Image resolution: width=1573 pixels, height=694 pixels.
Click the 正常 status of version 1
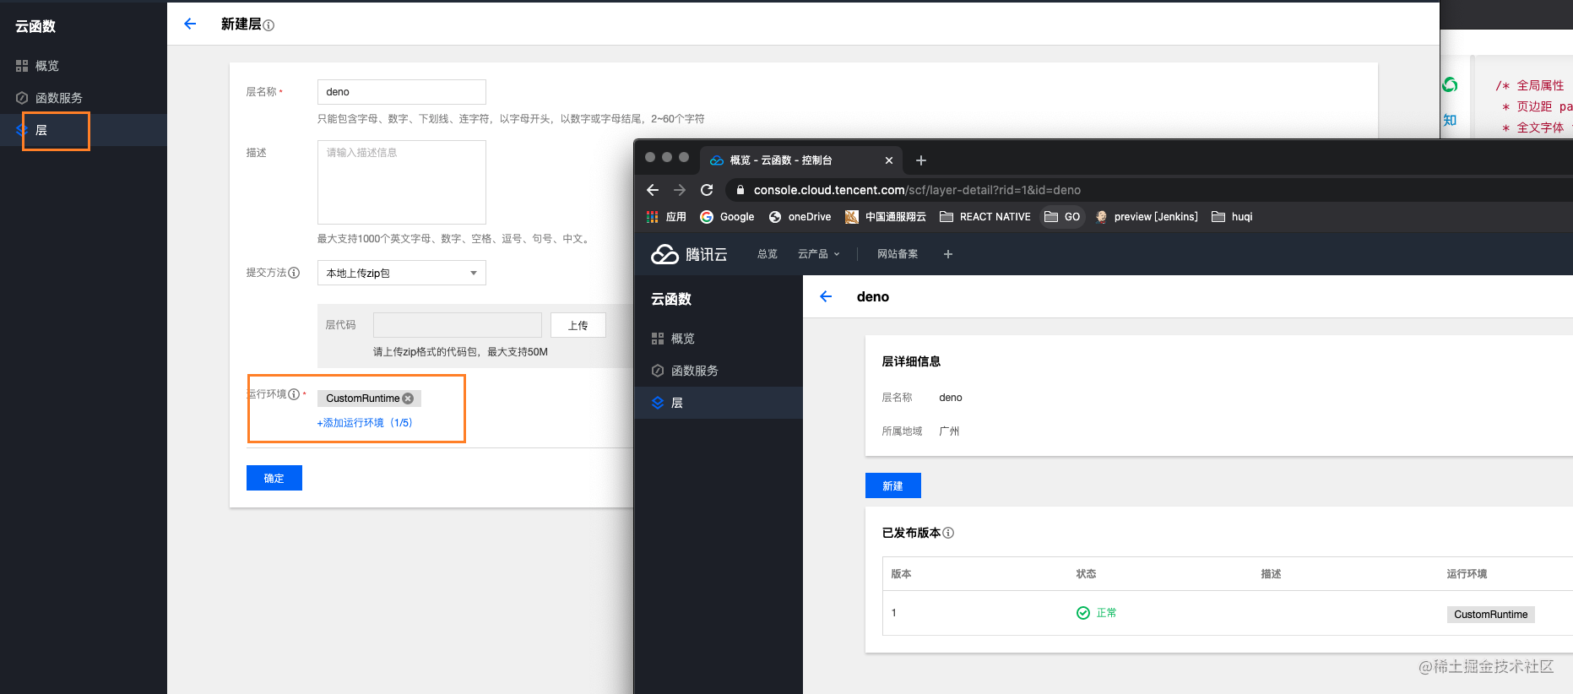(1096, 613)
